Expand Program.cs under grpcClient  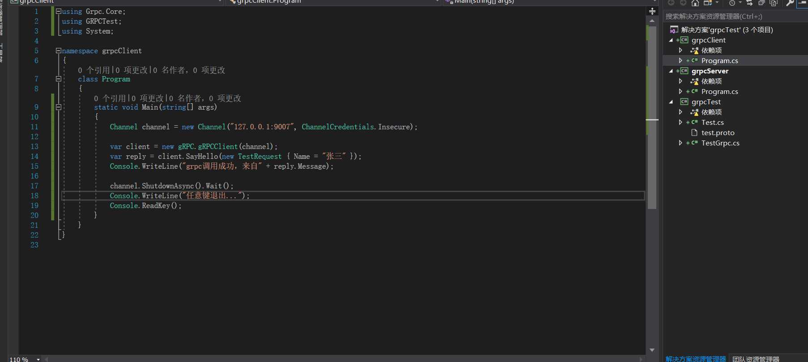(680, 60)
